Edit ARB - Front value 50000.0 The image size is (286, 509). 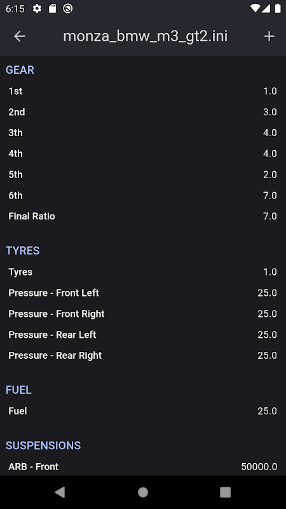point(259,467)
